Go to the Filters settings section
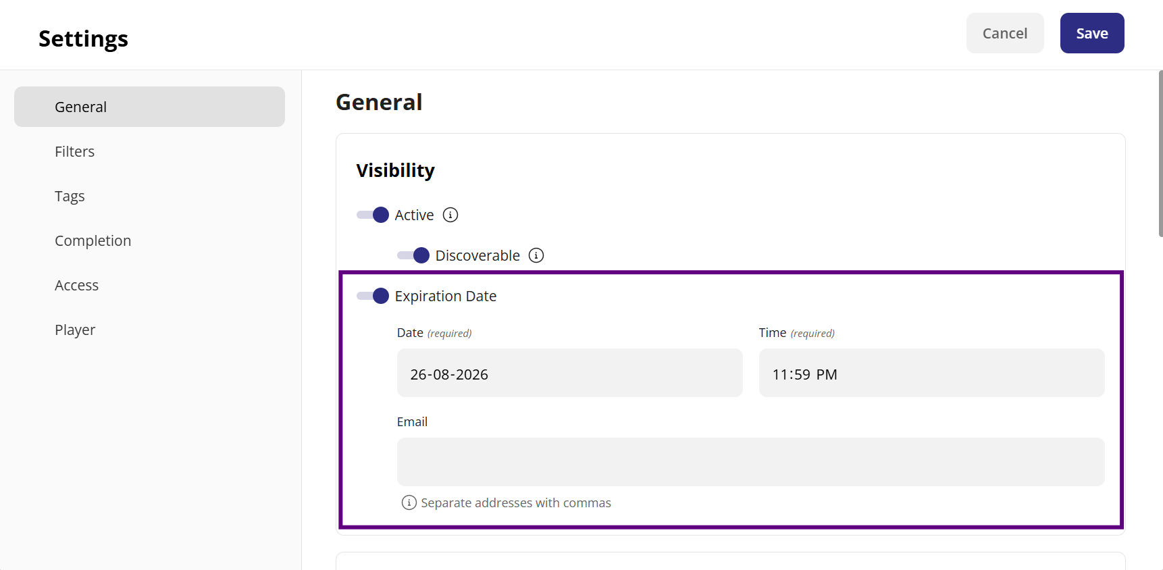Viewport: 1163px width, 570px height. click(149, 151)
